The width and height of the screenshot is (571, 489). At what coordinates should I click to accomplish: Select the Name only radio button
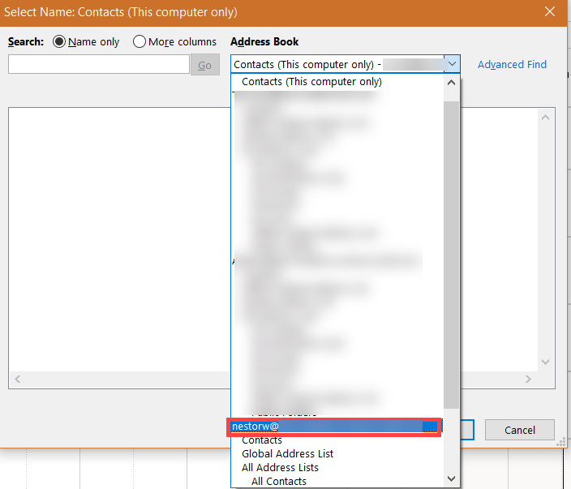tap(59, 41)
